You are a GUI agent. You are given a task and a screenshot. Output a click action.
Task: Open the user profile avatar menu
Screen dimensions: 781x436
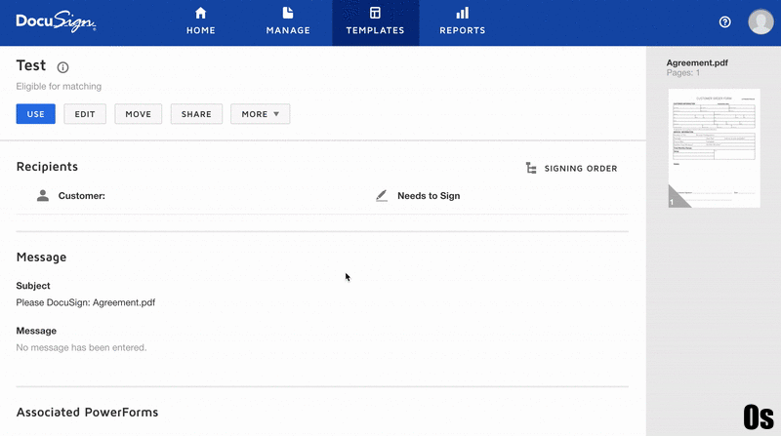760,21
